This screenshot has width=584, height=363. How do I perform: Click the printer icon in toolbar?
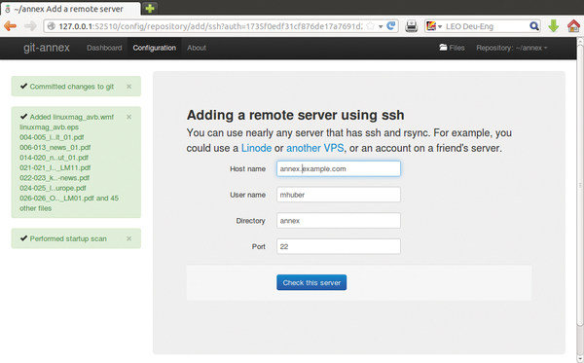click(x=411, y=26)
